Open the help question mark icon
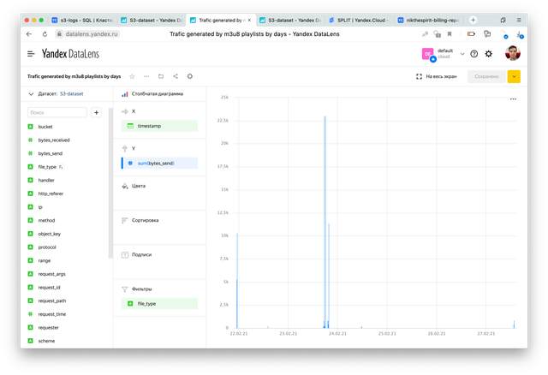548x375 pixels. 474,53
